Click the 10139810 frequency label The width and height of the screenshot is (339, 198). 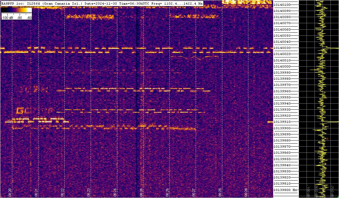[282, 184]
